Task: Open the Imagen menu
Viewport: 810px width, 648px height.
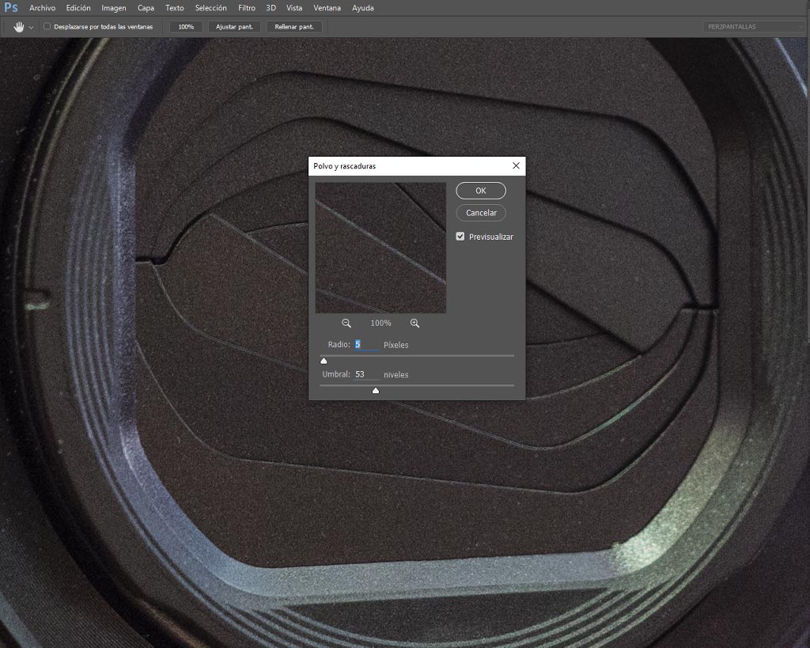Action: (114, 8)
